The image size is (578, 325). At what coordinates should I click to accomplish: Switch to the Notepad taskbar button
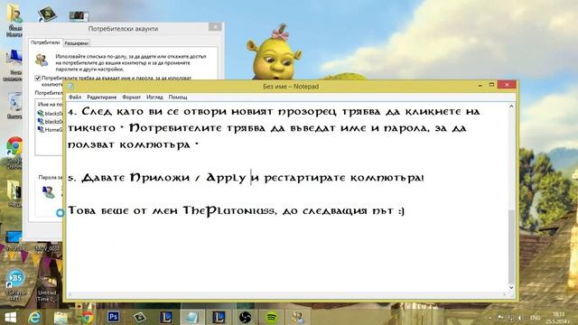tap(192, 317)
